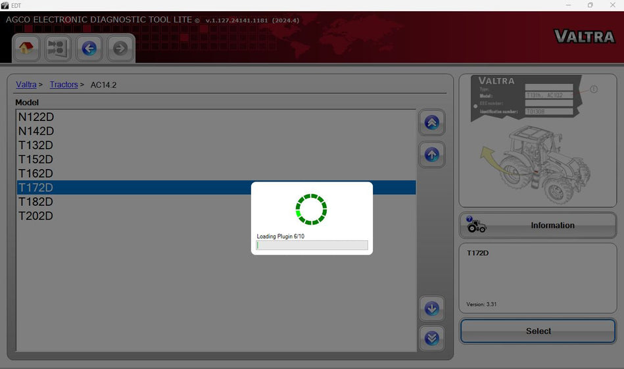Select model T182D from the list
The width and height of the screenshot is (624, 369).
36,202
